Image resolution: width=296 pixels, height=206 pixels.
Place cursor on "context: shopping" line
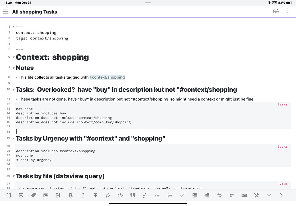[x=36, y=33]
